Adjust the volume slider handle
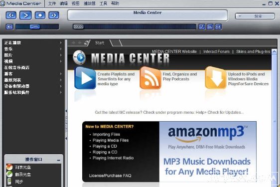Viewport: 280px width, 187px height. [x=35, y=27]
